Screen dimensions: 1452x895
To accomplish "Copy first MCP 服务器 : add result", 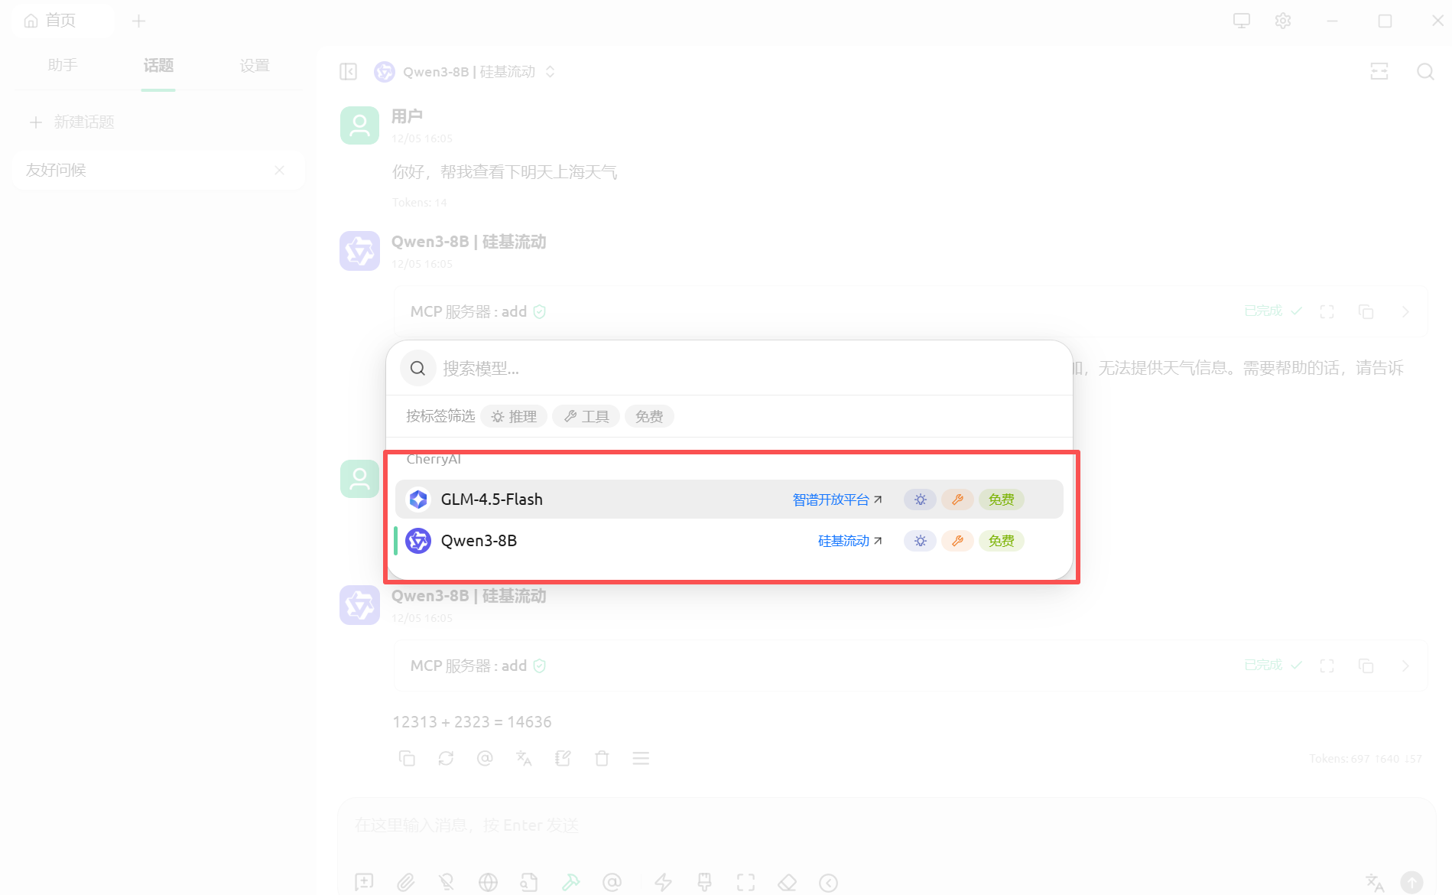I will pyautogui.click(x=1366, y=311).
